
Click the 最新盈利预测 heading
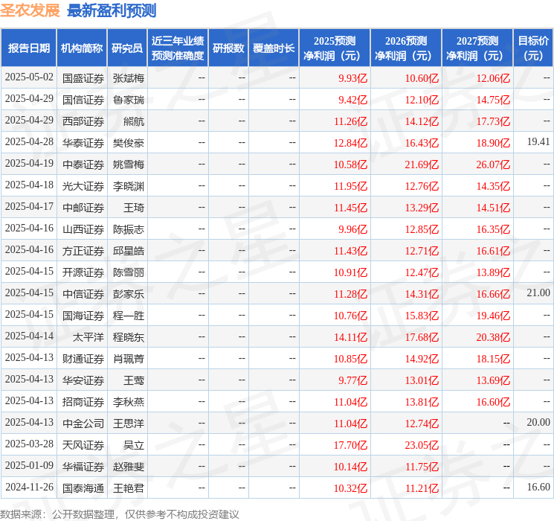[112, 10]
